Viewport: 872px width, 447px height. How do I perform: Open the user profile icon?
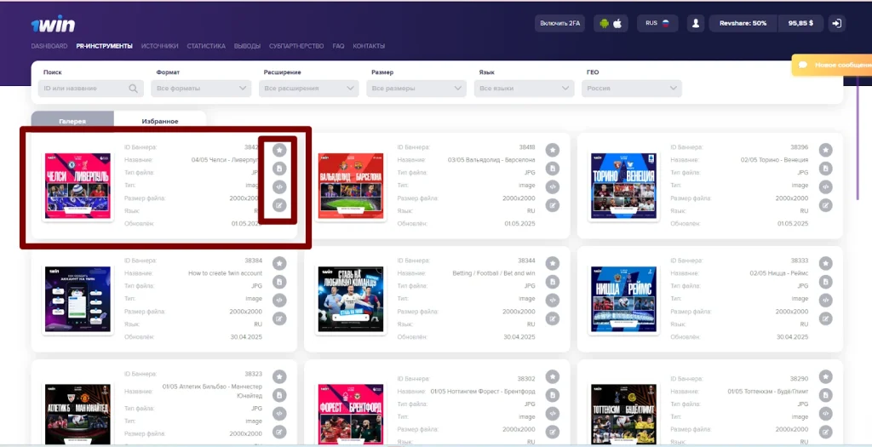tap(696, 23)
